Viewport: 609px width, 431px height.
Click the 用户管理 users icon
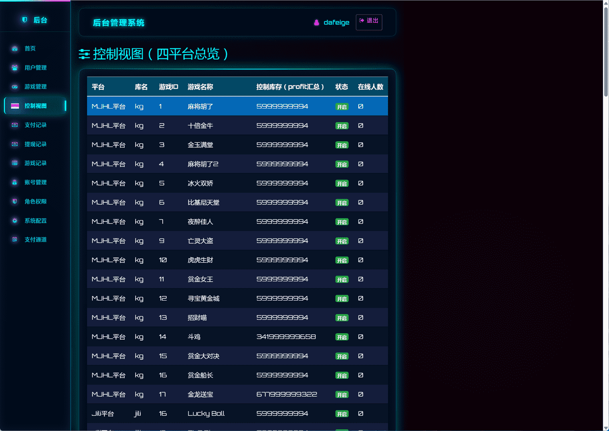pyautogui.click(x=15, y=68)
